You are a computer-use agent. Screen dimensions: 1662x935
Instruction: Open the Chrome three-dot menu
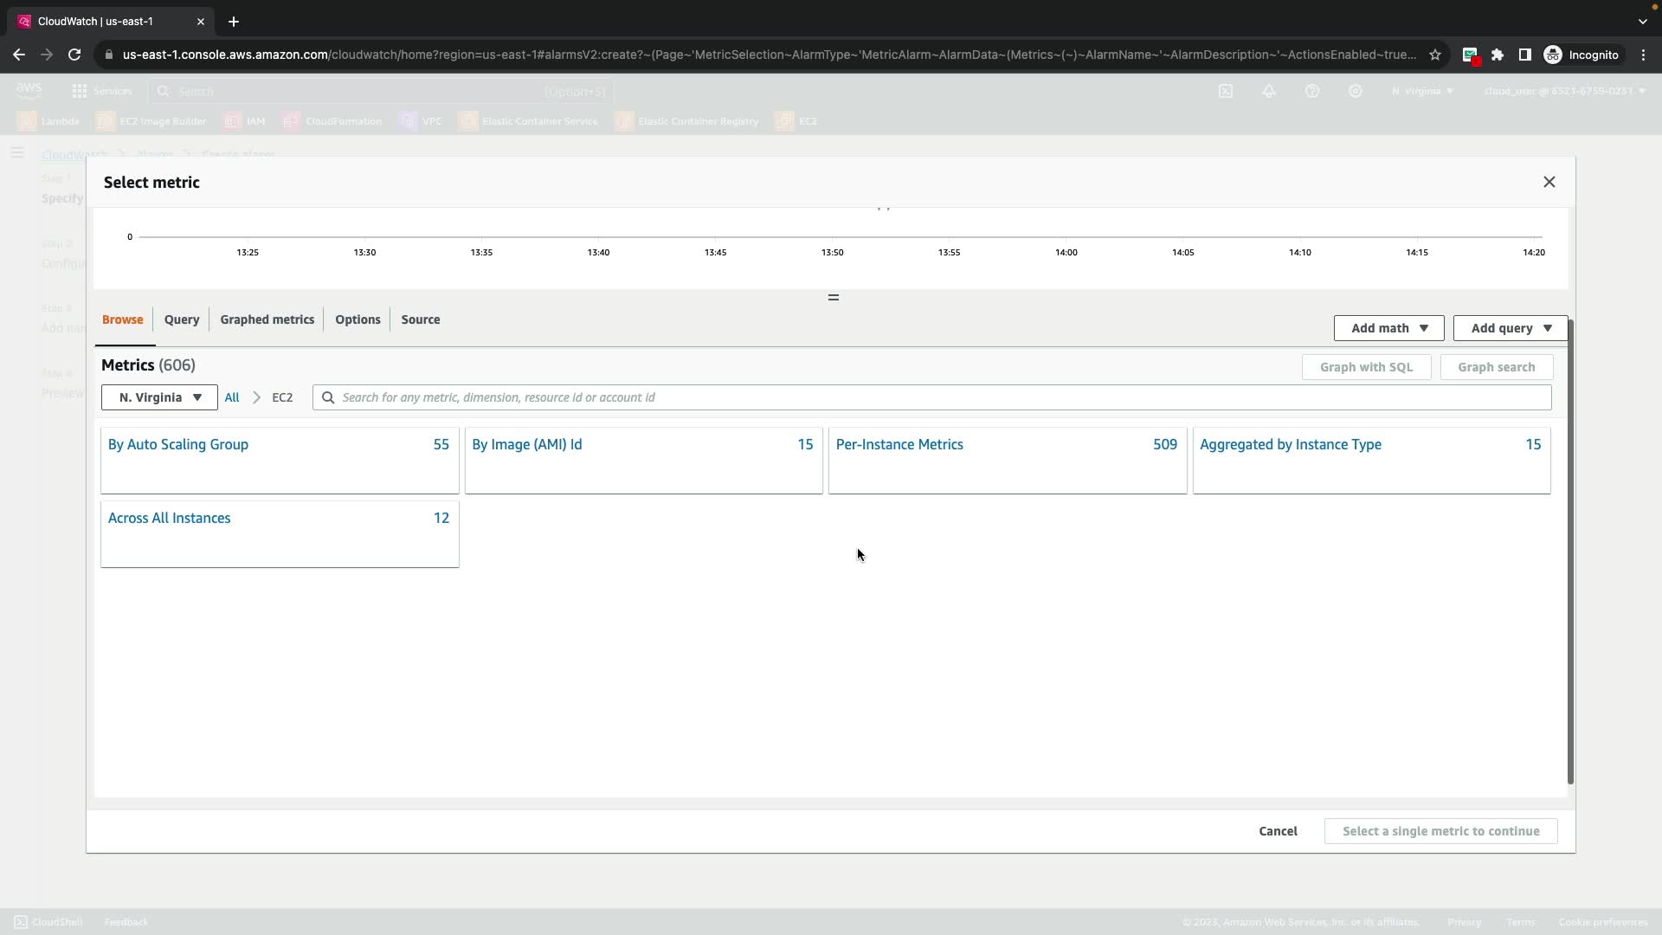point(1643,55)
